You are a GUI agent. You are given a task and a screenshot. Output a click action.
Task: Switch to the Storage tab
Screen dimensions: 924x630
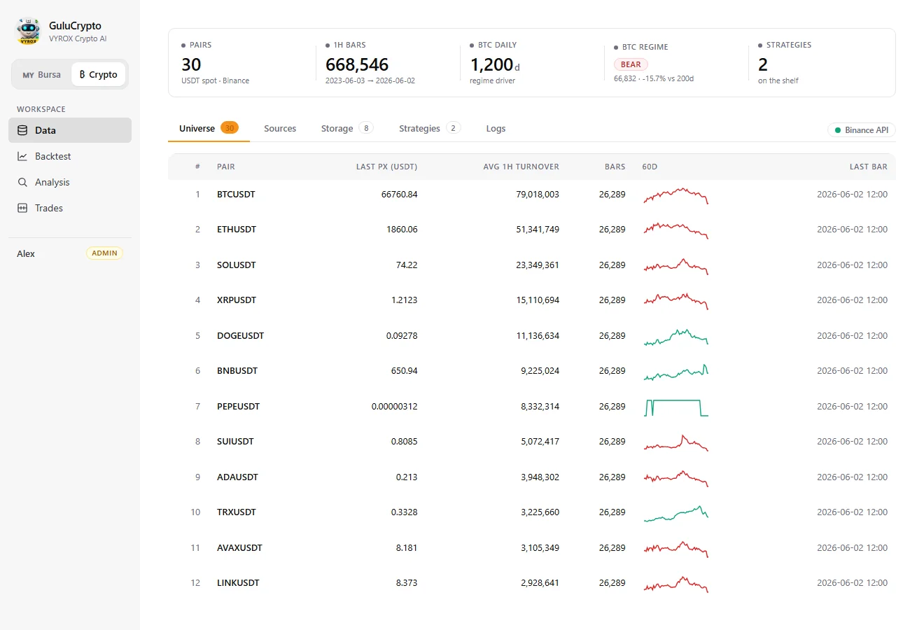347,129
